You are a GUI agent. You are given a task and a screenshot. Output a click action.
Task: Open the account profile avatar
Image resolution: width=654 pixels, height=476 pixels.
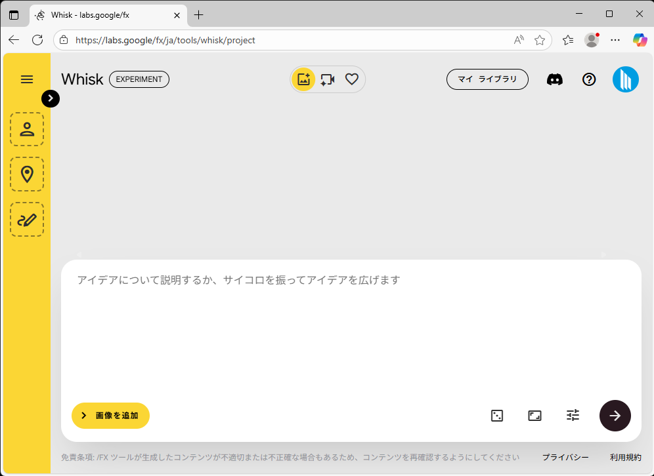coord(625,79)
